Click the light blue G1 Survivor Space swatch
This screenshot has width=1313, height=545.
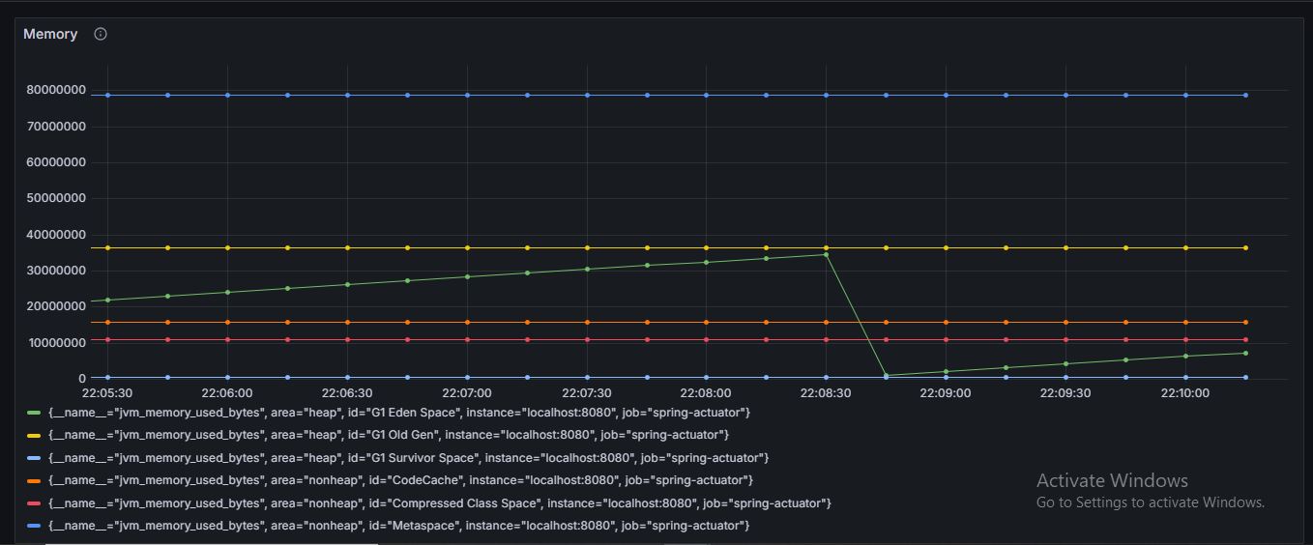click(34, 458)
